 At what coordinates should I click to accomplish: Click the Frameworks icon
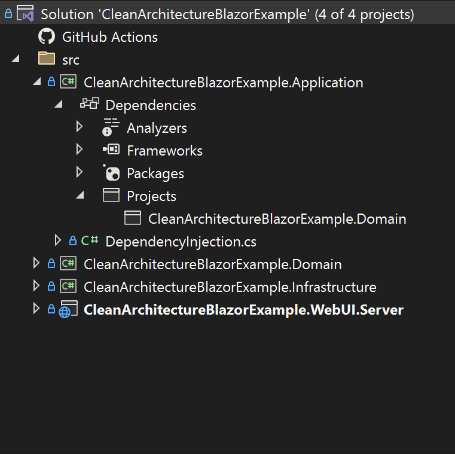(x=111, y=150)
